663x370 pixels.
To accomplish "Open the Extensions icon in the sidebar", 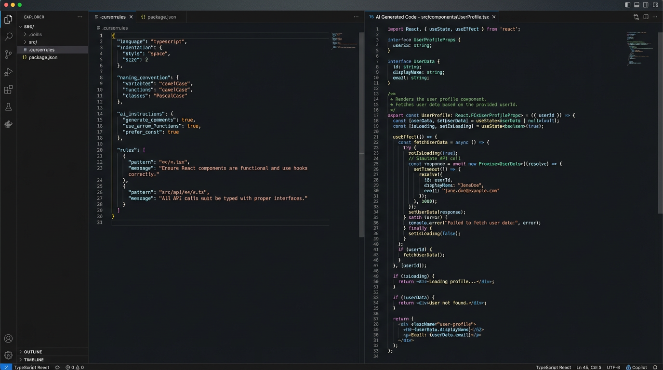I will coord(8,90).
